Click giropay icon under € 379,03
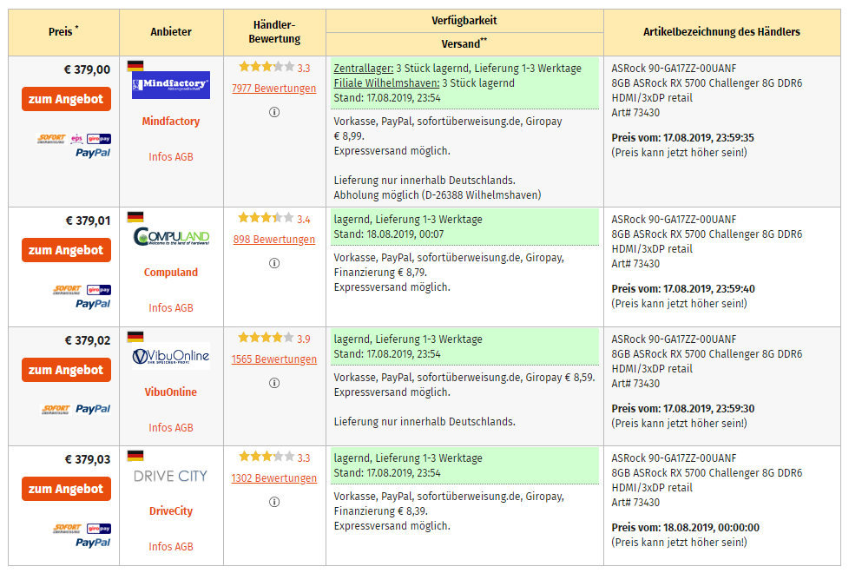849x573 pixels. (x=99, y=528)
